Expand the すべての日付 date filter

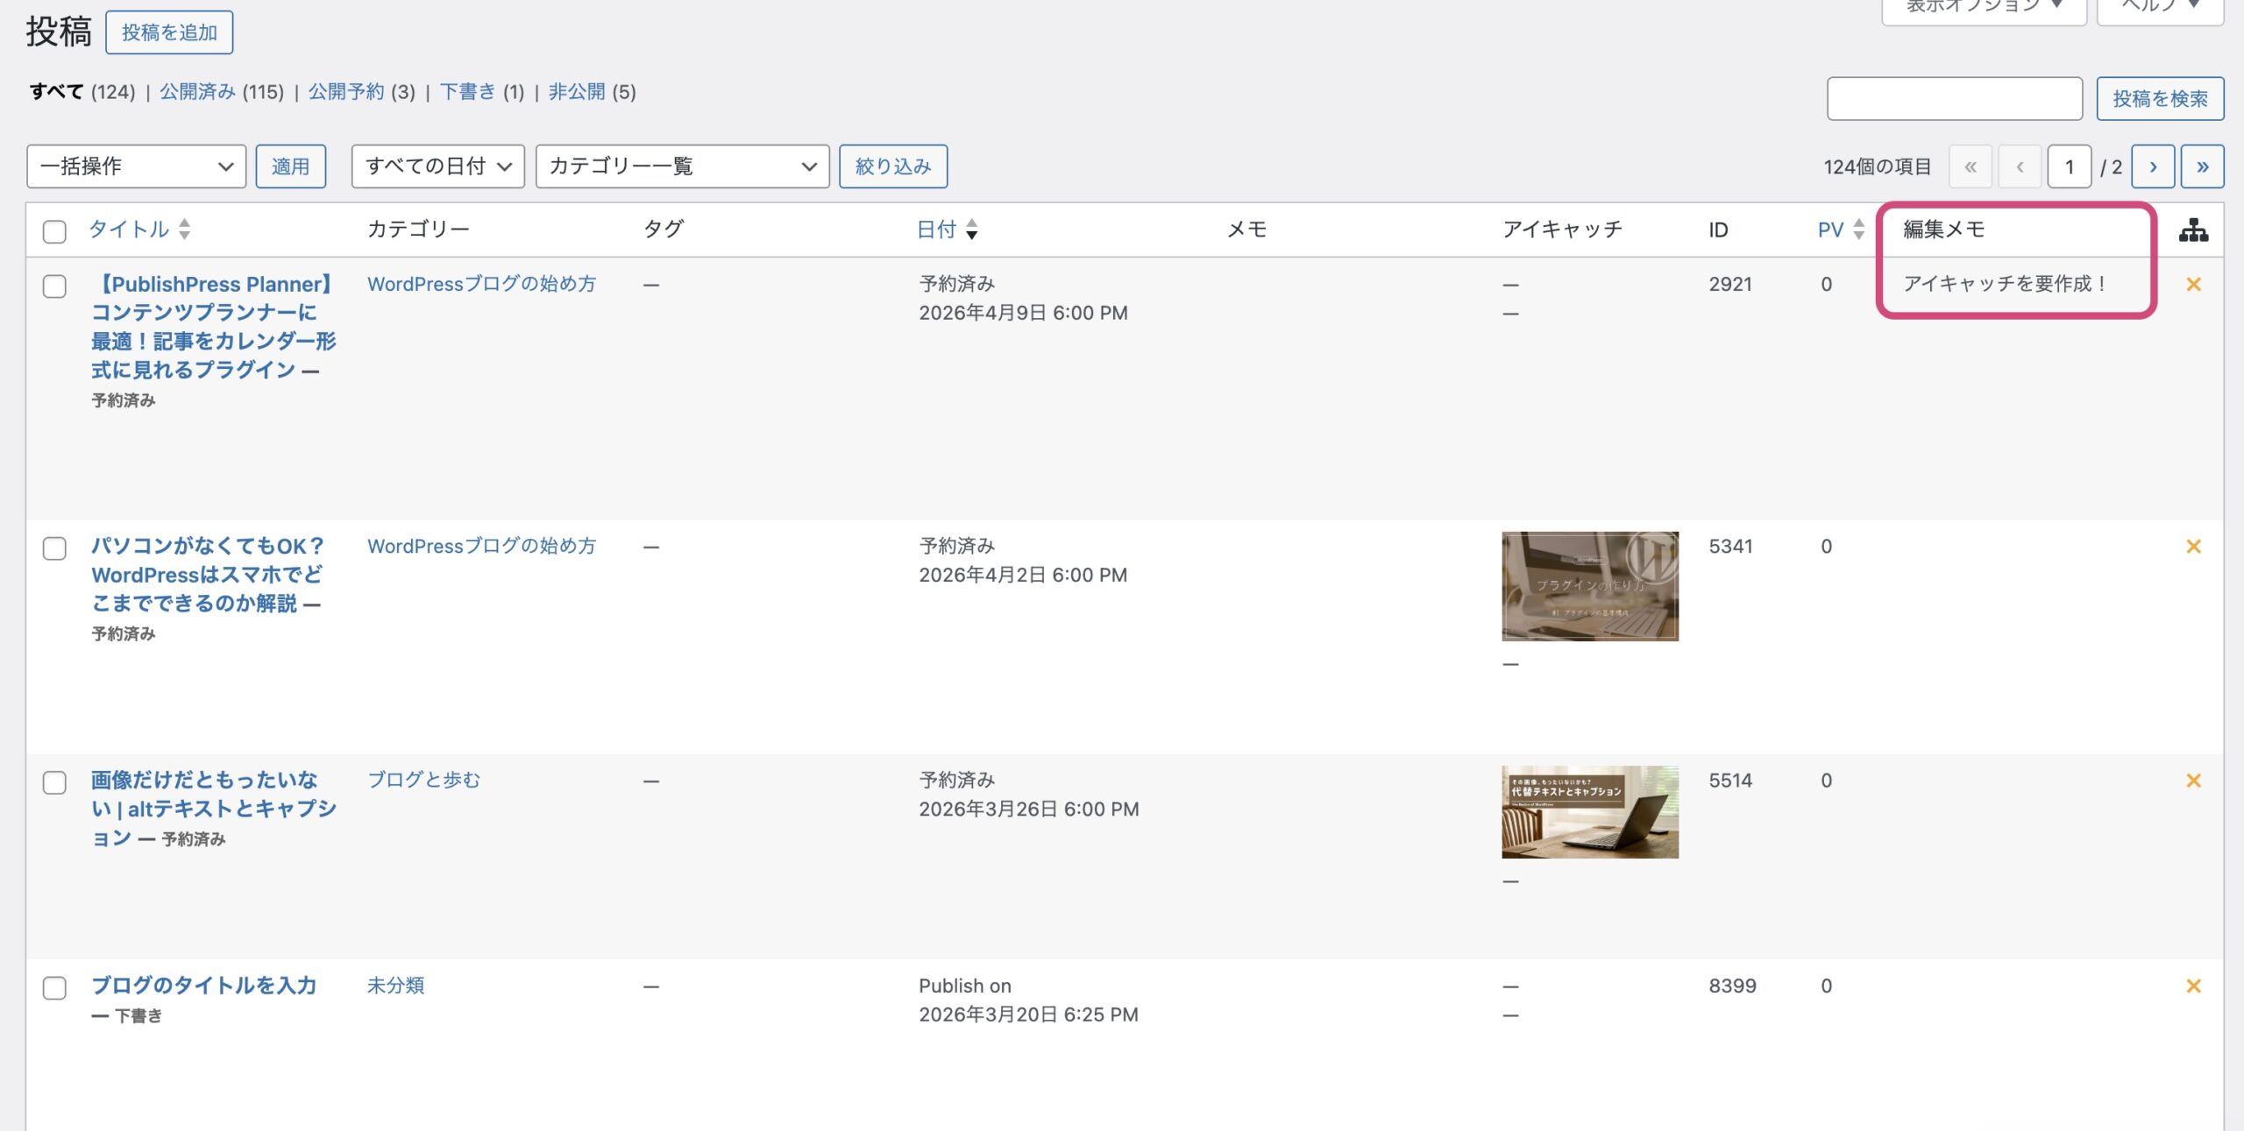pyautogui.click(x=437, y=166)
